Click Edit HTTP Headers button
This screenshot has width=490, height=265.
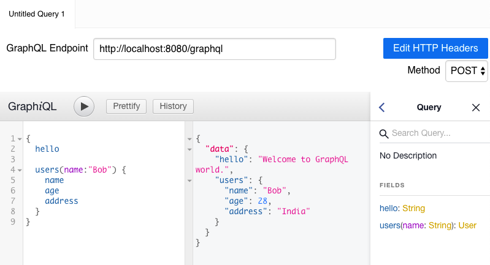[x=435, y=48]
